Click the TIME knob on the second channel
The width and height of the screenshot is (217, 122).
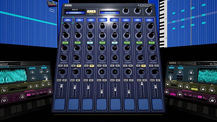(78, 35)
